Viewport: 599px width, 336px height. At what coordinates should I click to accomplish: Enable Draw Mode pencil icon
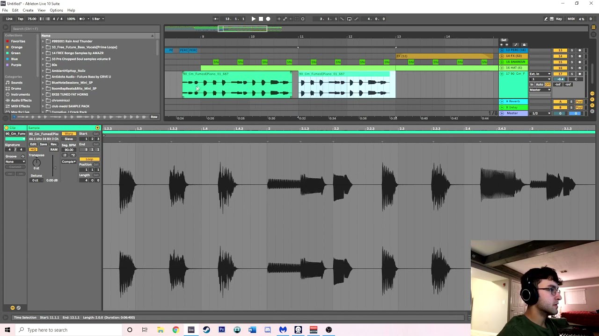546,19
